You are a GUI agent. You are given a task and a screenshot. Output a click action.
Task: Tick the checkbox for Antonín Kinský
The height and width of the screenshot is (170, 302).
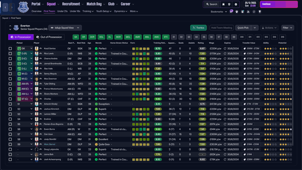point(10,104)
